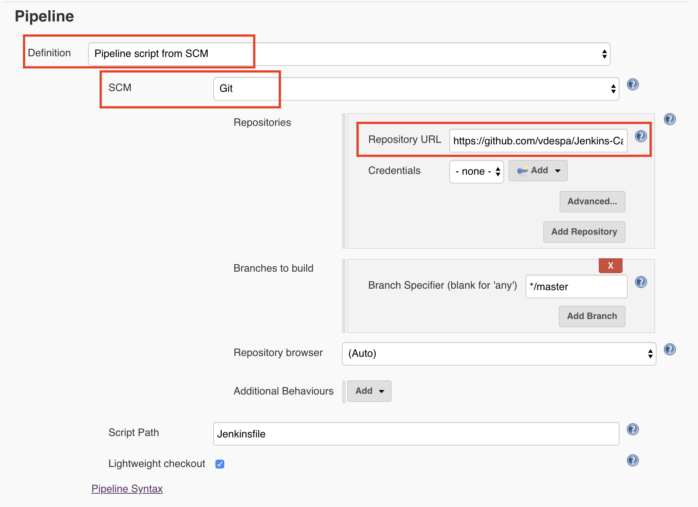This screenshot has height=507, width=698.
Task: Open help for Lightweight checkout
Action: pos(632,460)
